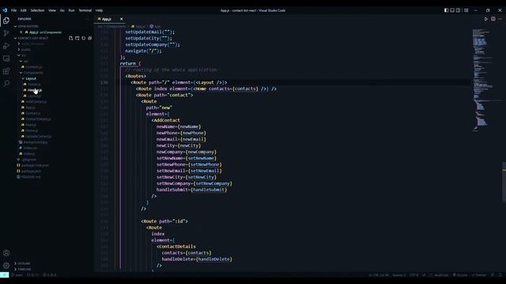Image resolution: width=506 pixels, height=284 pixels.
Task: Click the remote window indicator in status bar
Action: point(5,275)
